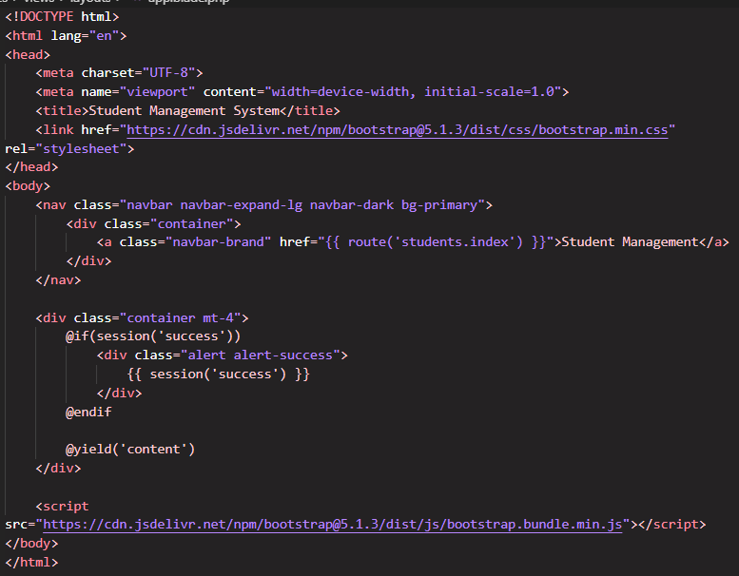Click the closing </head> tag

pyautogui.click(x=31, y=167)
